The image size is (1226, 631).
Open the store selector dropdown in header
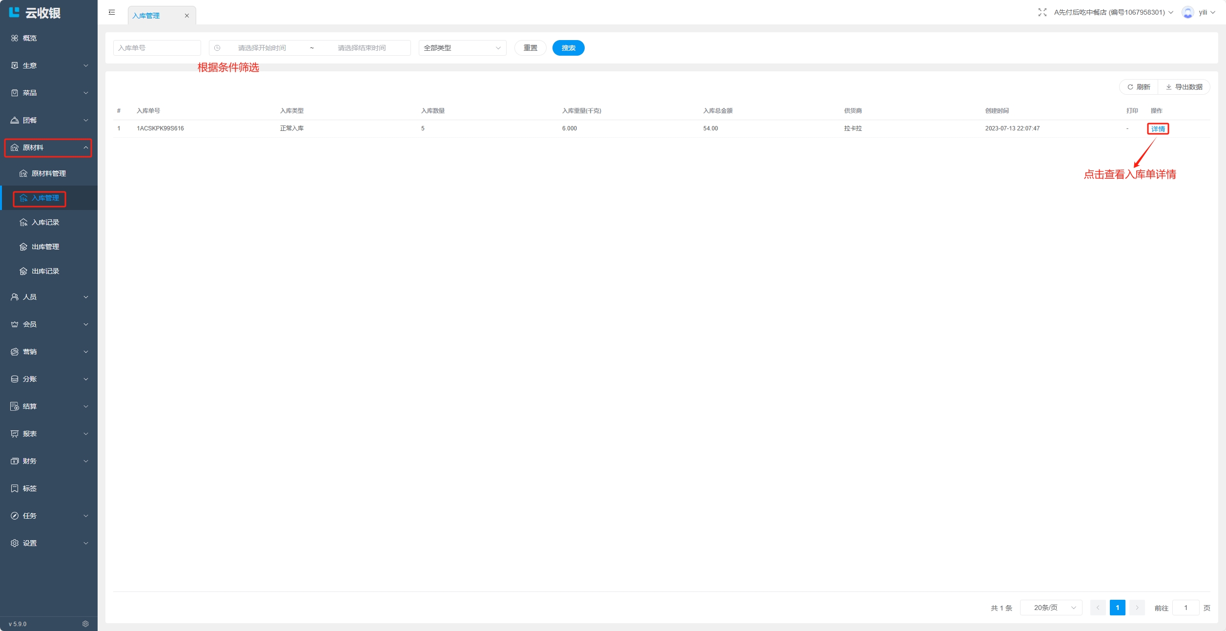coord(1113,12)
